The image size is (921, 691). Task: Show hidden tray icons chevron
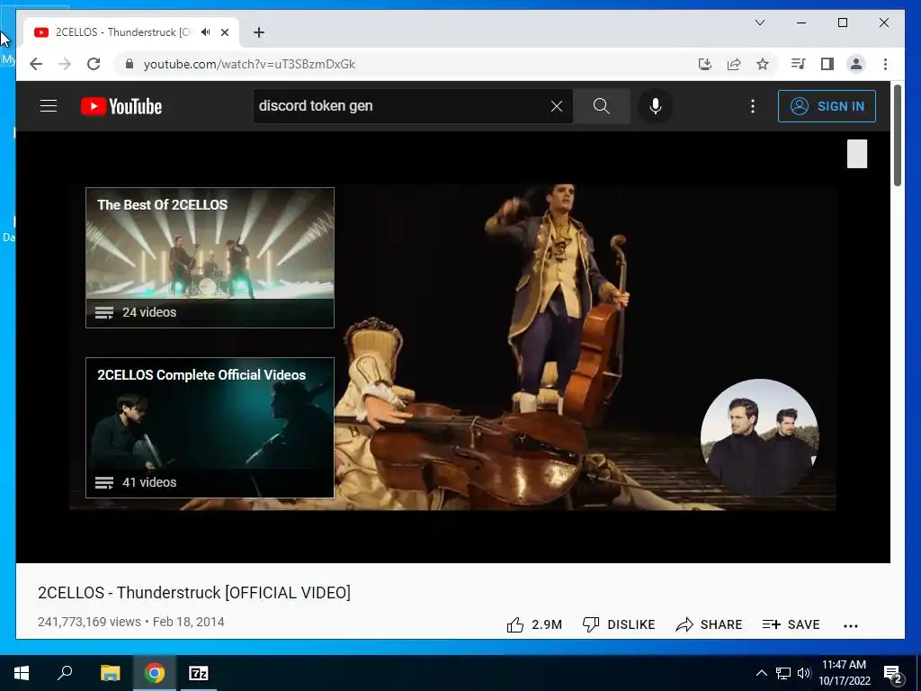coord(761,673)
